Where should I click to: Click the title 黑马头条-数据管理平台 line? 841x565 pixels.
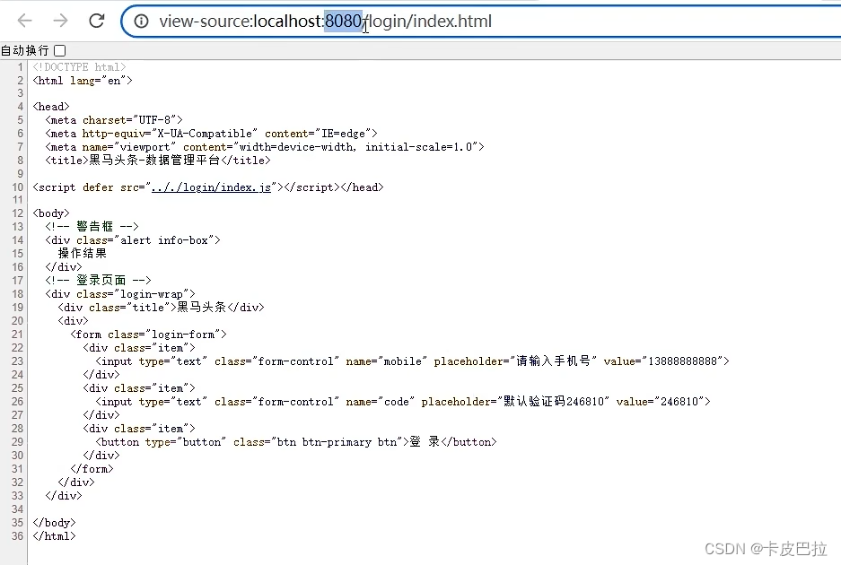(x=158, y=161)
